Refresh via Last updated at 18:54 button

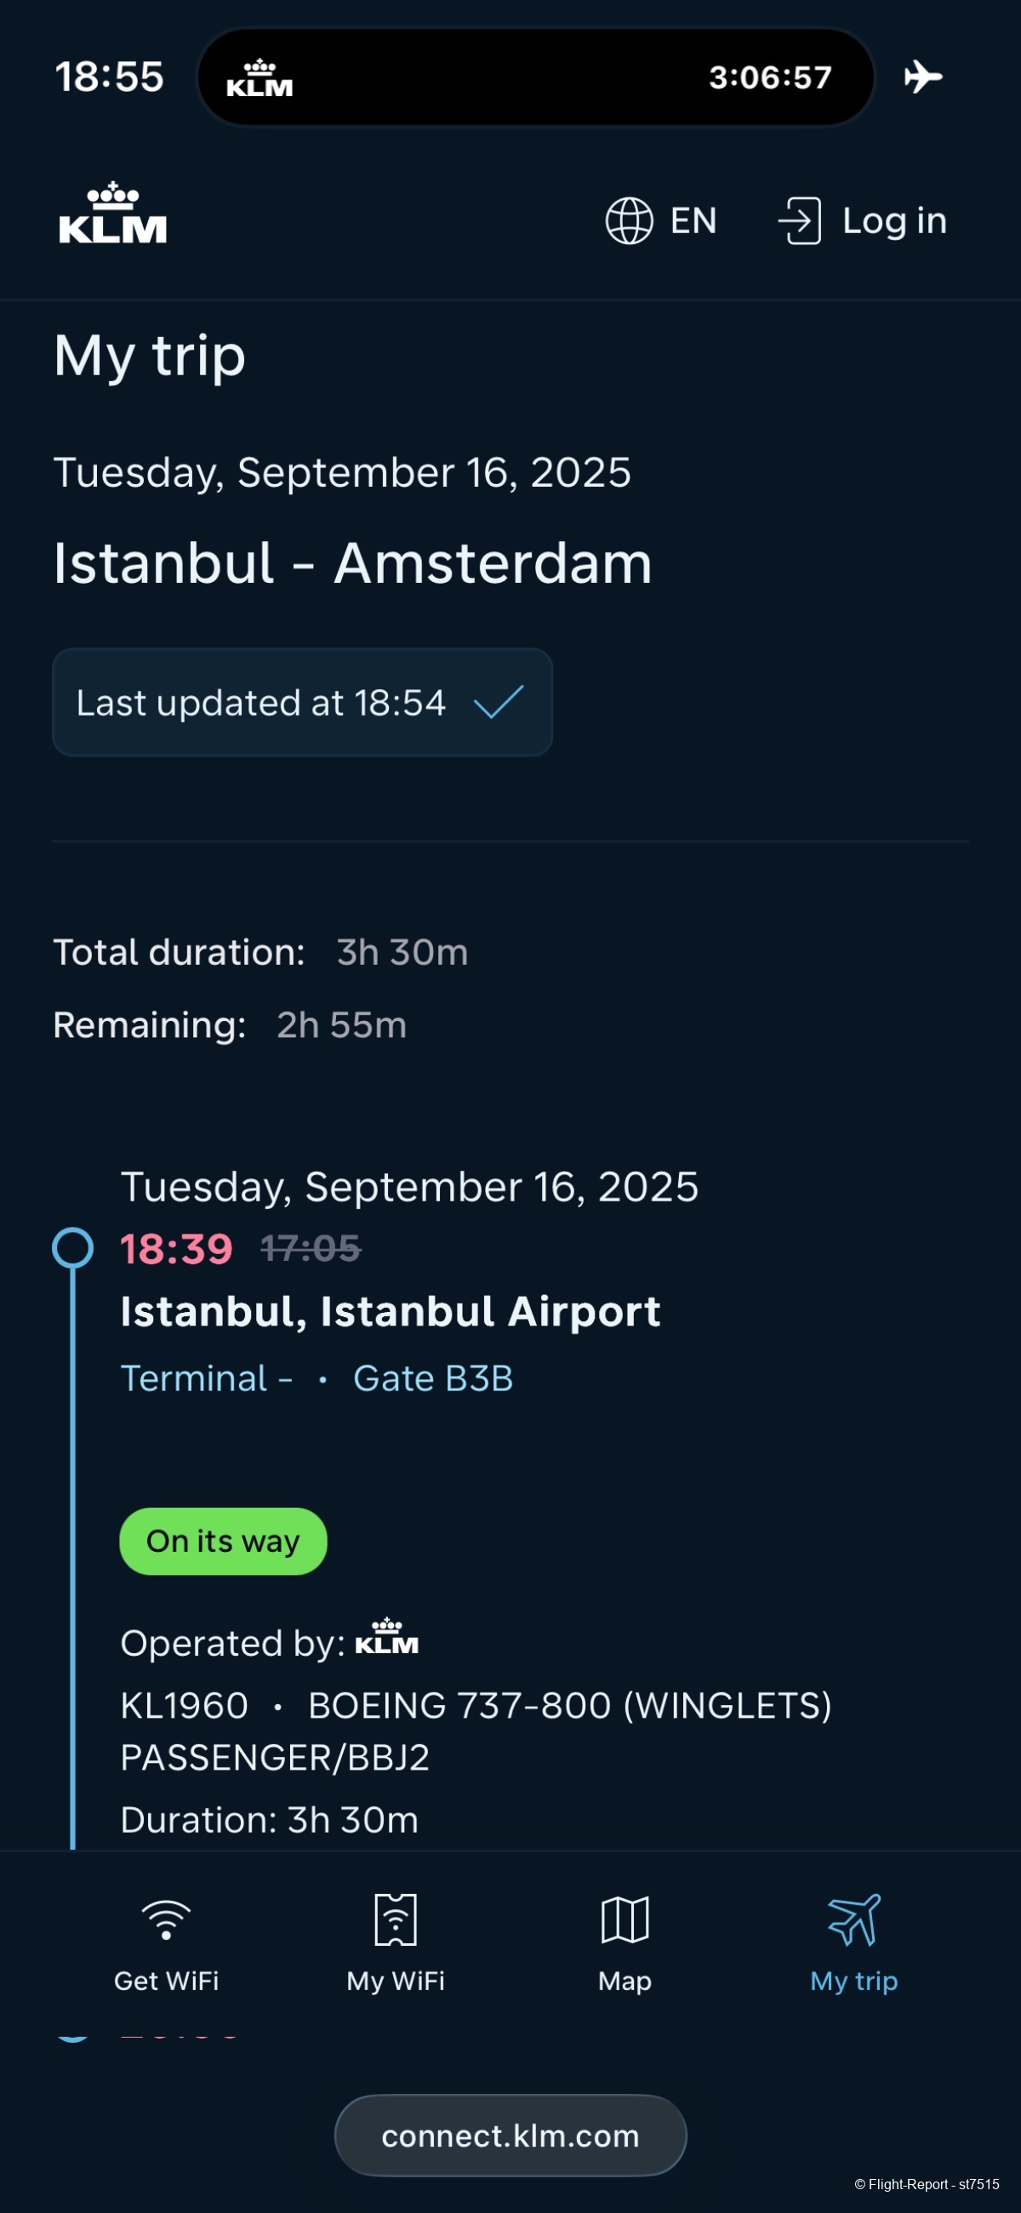click(x=302, y=703)
